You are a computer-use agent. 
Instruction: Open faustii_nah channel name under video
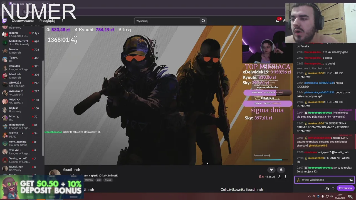(x=71, y=170)
